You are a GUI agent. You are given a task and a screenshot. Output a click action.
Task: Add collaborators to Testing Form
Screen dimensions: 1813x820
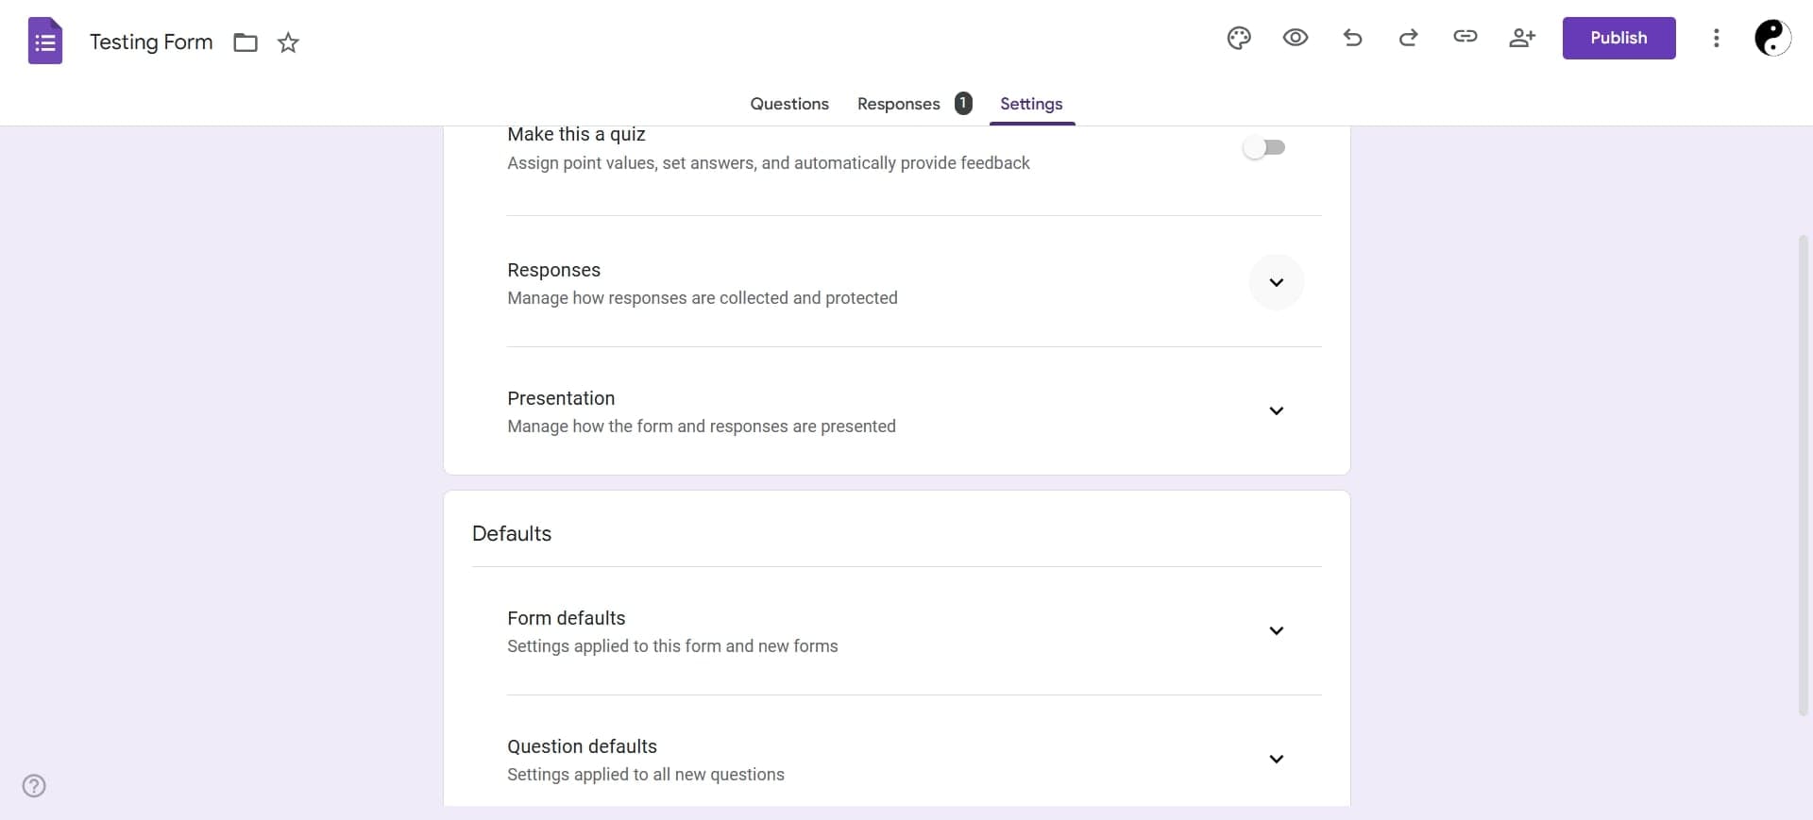pos(1522,39)
